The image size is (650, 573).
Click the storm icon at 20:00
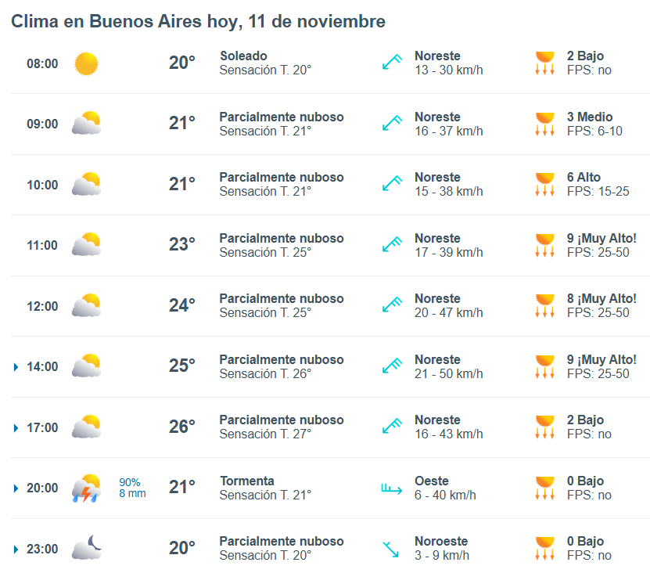click(86, 488)
